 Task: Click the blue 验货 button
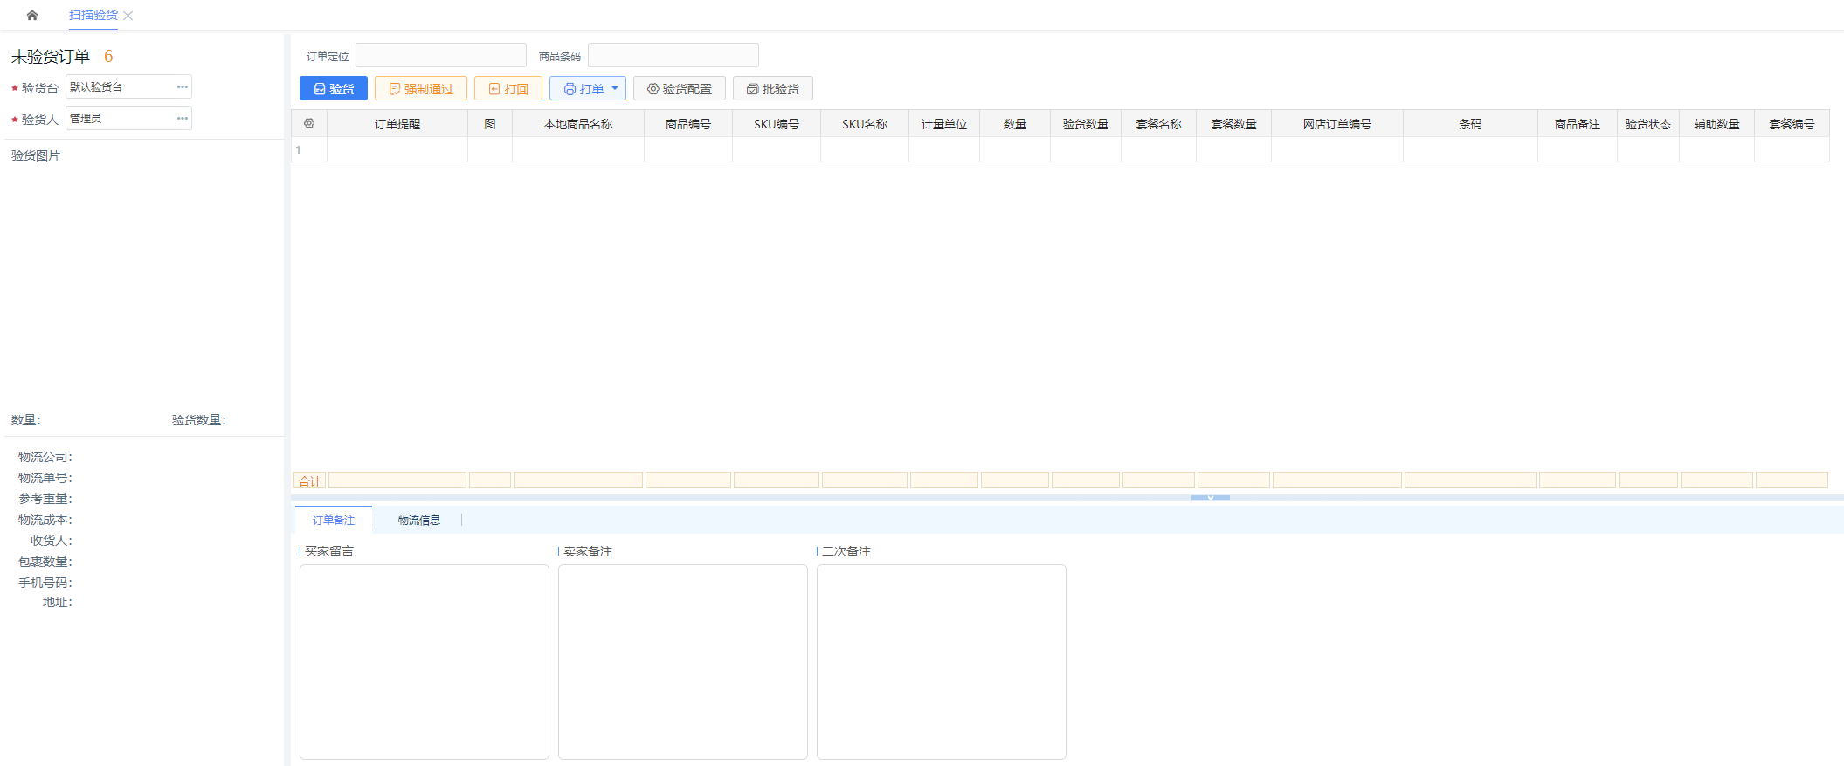tap(334, 88)
